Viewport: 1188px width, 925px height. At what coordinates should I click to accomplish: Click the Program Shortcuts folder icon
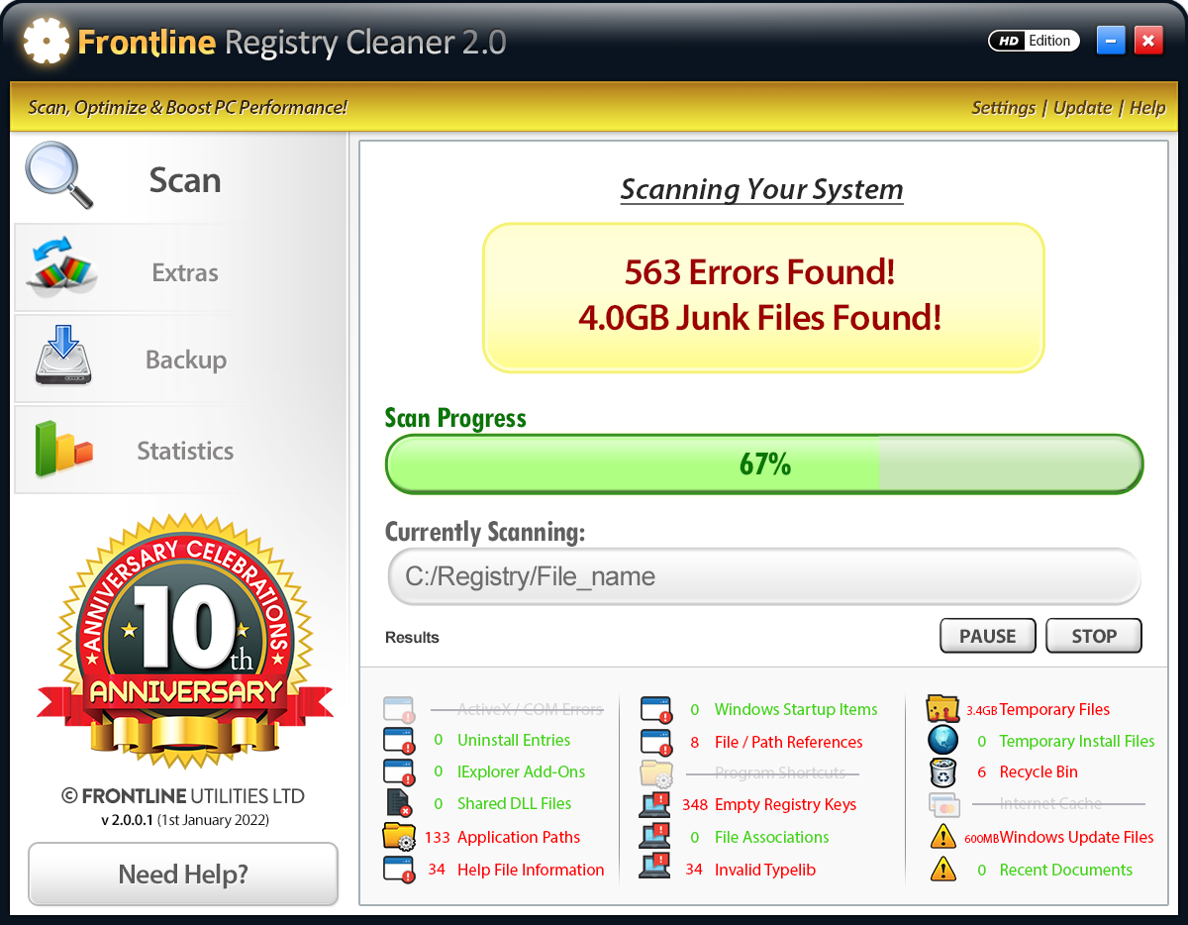(655, 773)
